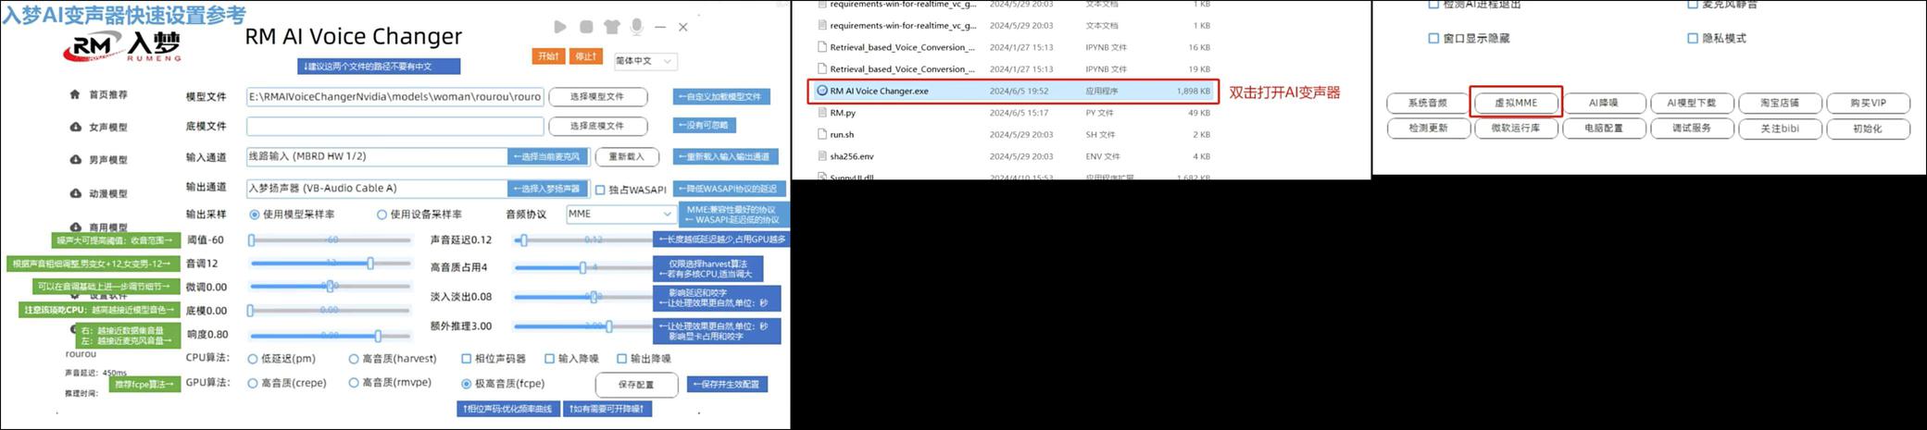Click the 选择模型文件 button
This screenshot has width=1927, height=430.
point(597,96)
